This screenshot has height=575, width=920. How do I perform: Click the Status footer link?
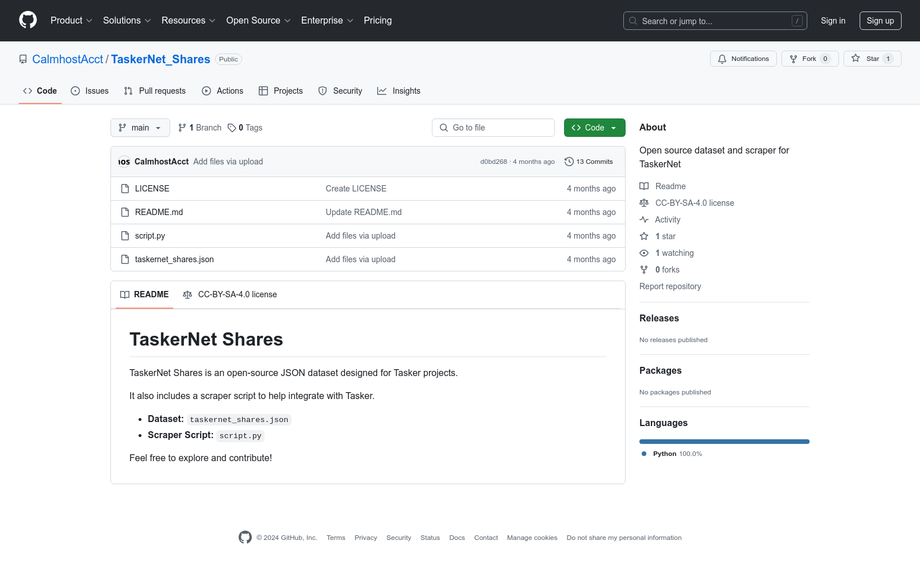[x=430, y=538]
